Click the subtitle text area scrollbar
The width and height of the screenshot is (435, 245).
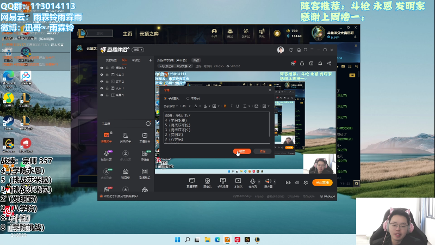click(x=269, y=125)
